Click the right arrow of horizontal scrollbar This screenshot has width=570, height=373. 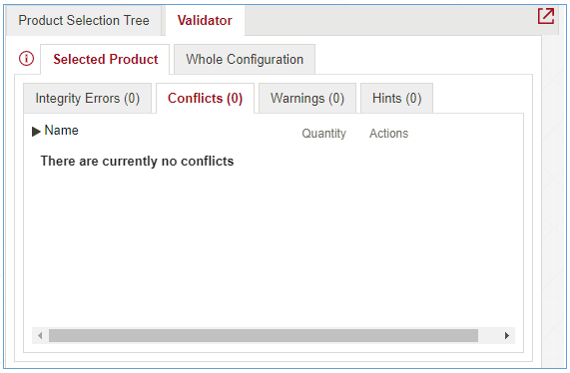pyautogui.click(x=507, y=335)
